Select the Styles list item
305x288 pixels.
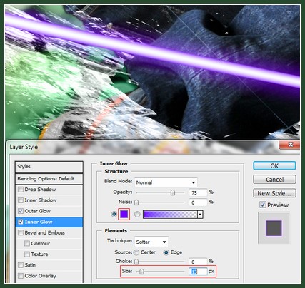(x=49, y=167)
